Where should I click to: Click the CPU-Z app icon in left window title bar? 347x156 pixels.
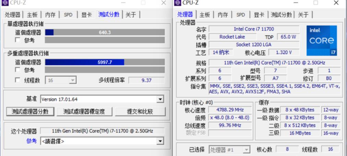click(5, 3)
